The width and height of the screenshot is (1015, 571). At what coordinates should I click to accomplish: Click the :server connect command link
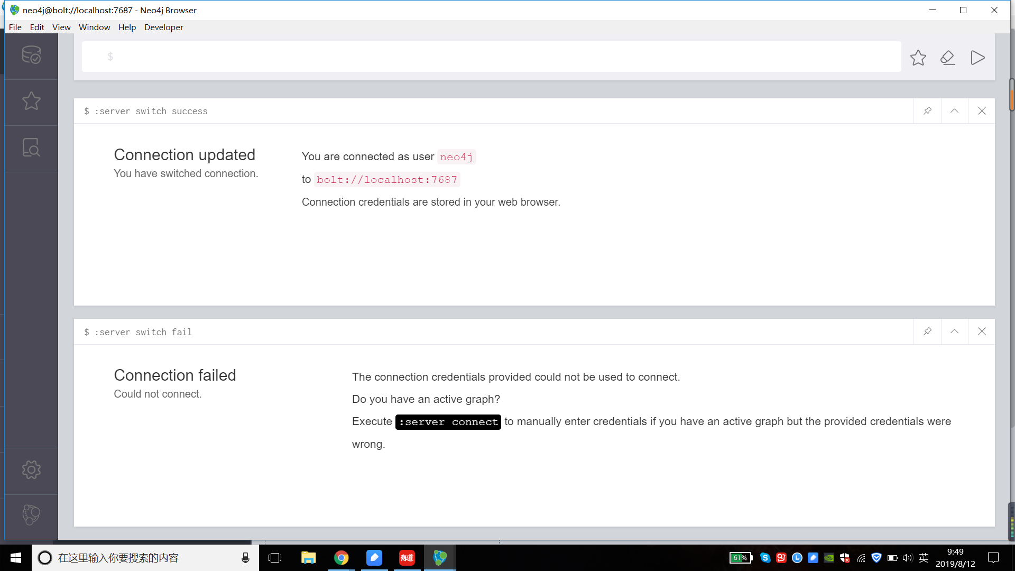448,422
